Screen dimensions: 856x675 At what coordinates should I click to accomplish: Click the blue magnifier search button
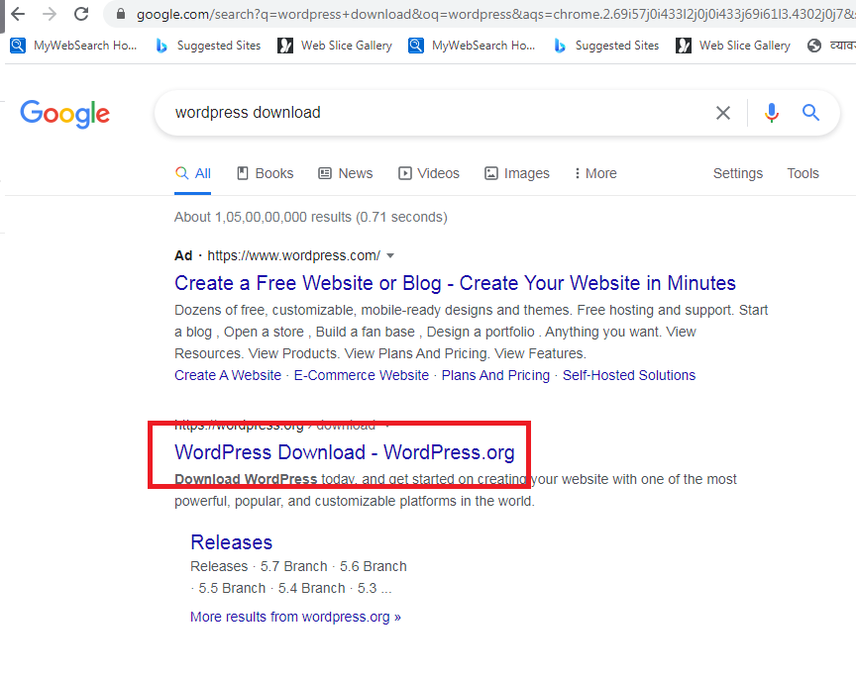[811, 113]
